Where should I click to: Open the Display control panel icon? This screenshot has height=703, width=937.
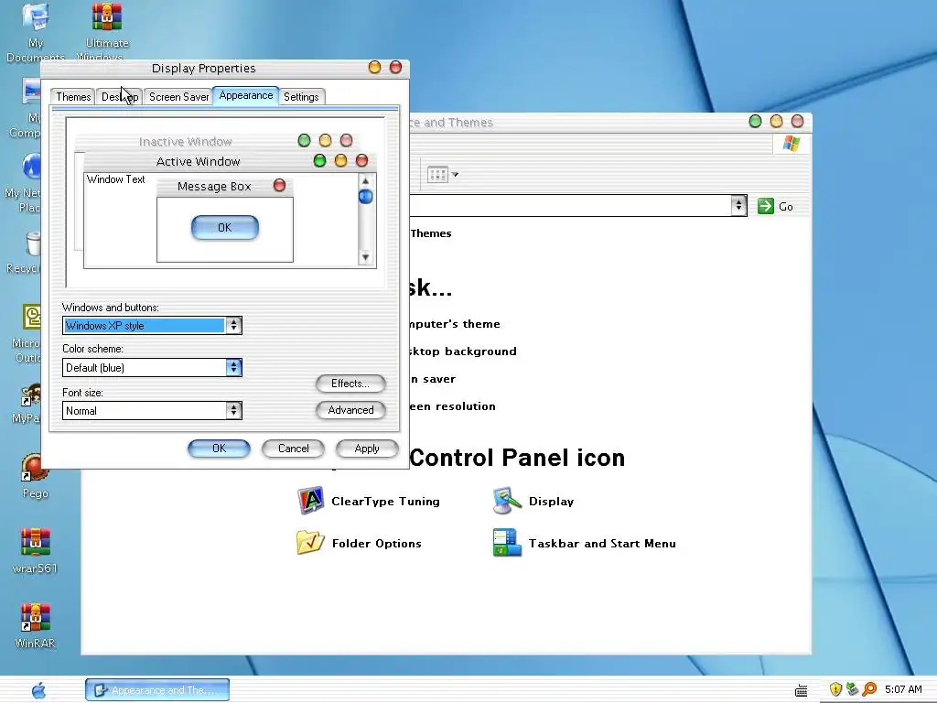507,501
